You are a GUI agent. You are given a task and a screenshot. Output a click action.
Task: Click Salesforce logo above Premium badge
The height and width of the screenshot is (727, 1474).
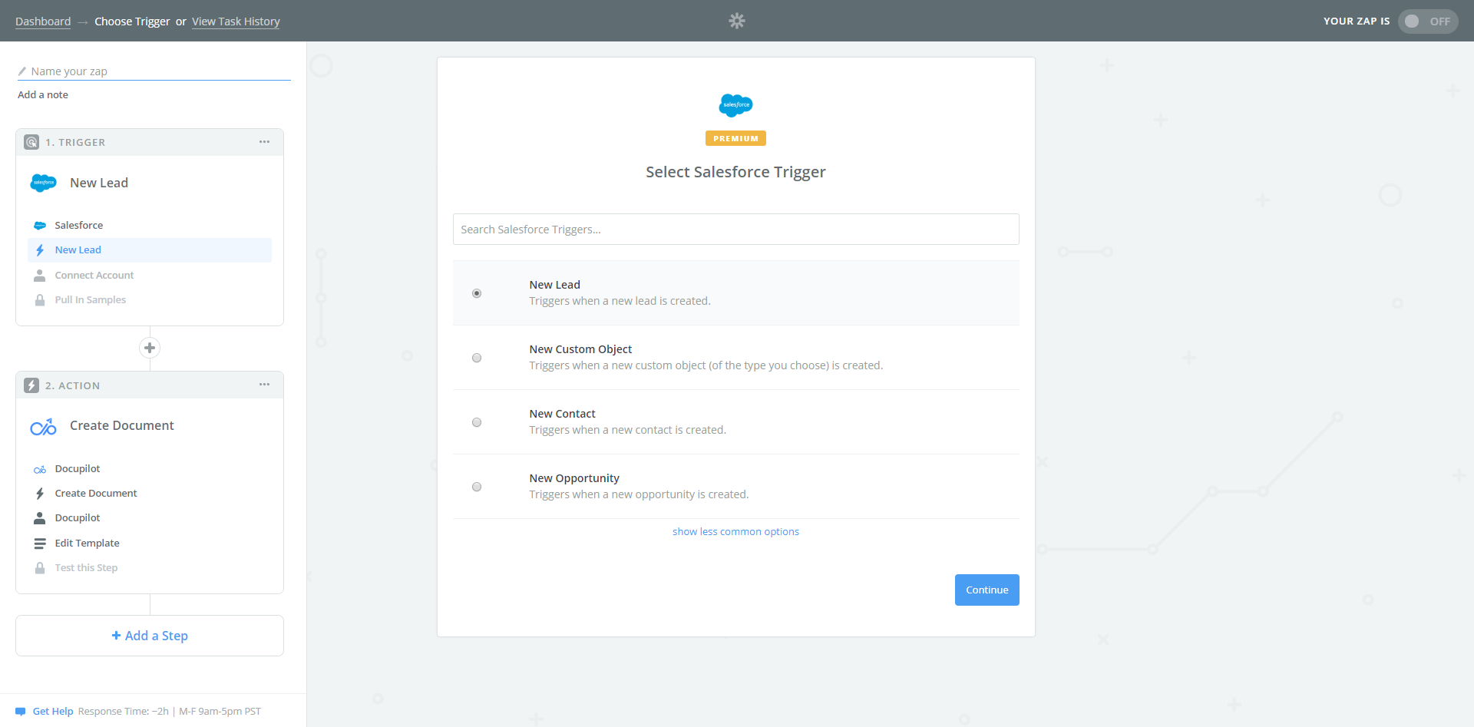pyautogui.click(x=735, y=105)
